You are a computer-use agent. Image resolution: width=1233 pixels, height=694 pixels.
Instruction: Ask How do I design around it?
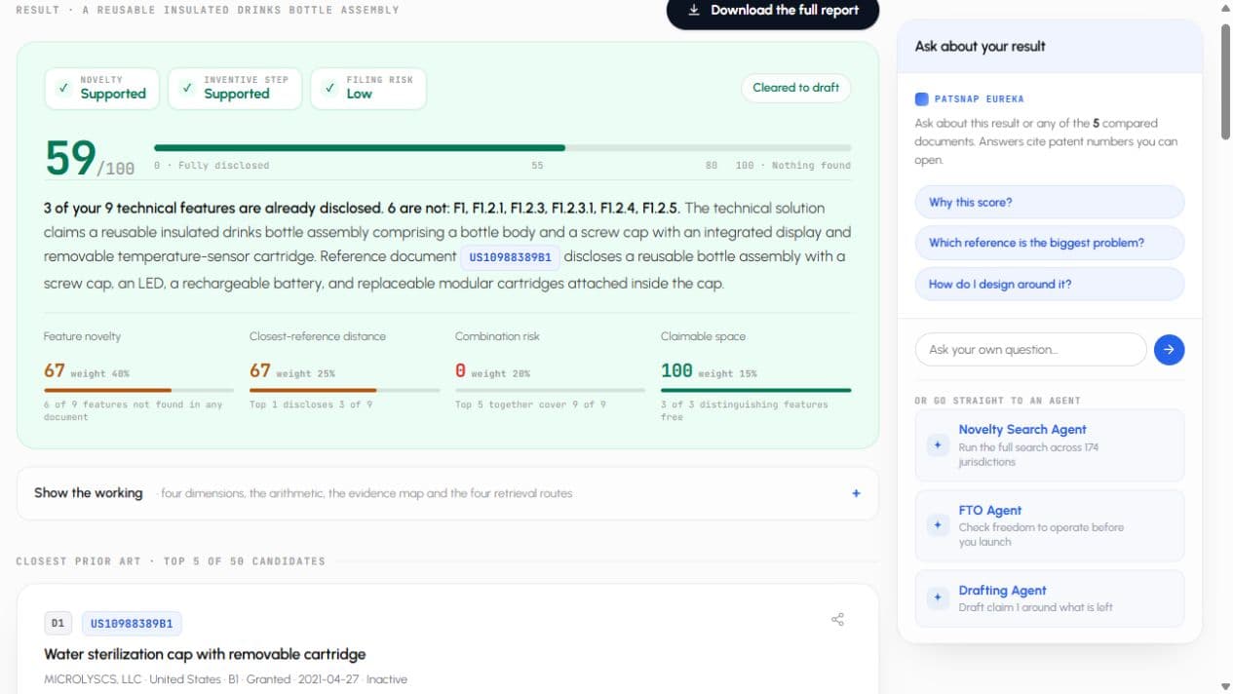coord(1050,284)
